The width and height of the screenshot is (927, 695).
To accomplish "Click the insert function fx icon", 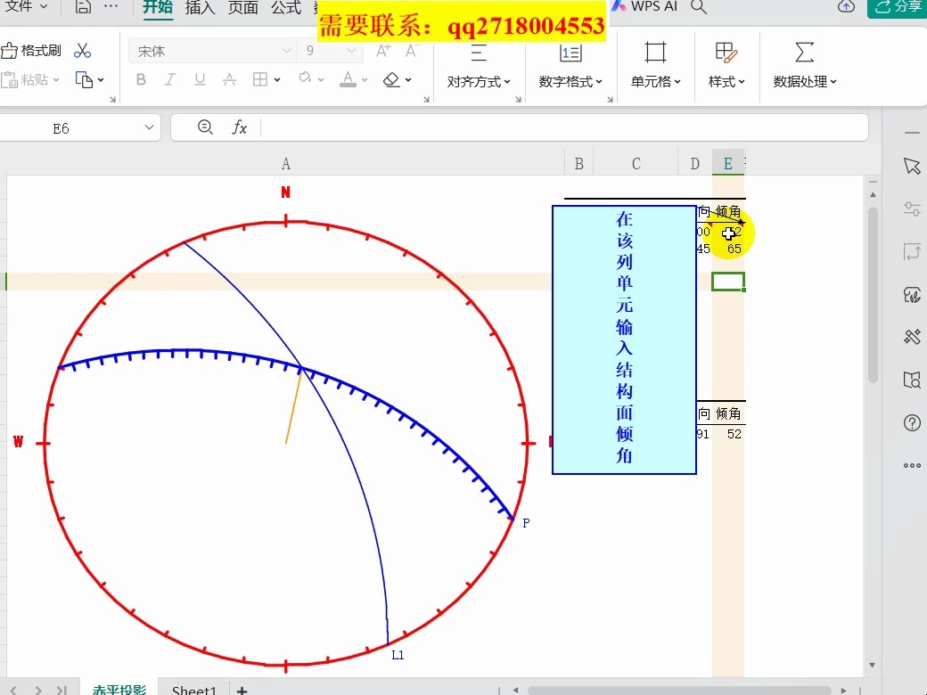I will (239, 127).
